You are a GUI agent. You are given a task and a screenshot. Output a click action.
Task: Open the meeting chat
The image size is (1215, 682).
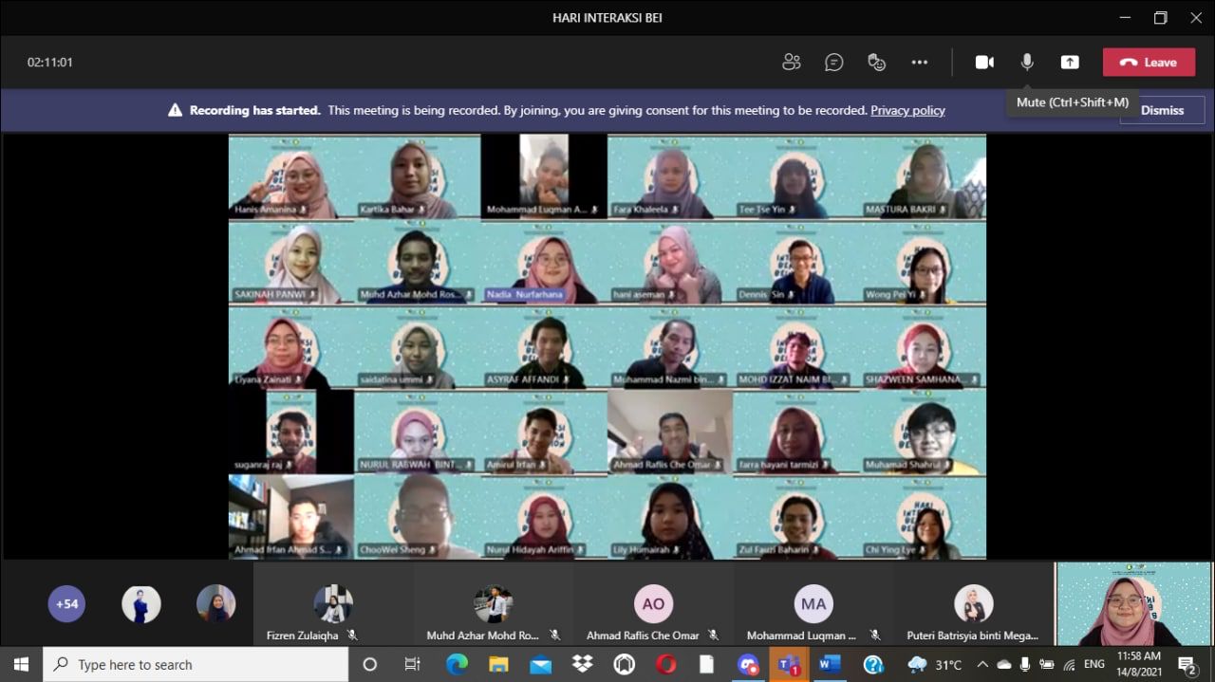tap(833, 63)
